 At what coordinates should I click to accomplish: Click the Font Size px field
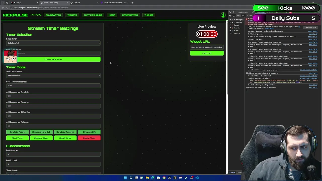(53, 154)
